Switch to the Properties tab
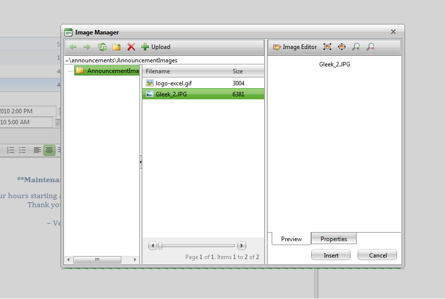Viewport: 445px width, 299px height. [334, 239]
